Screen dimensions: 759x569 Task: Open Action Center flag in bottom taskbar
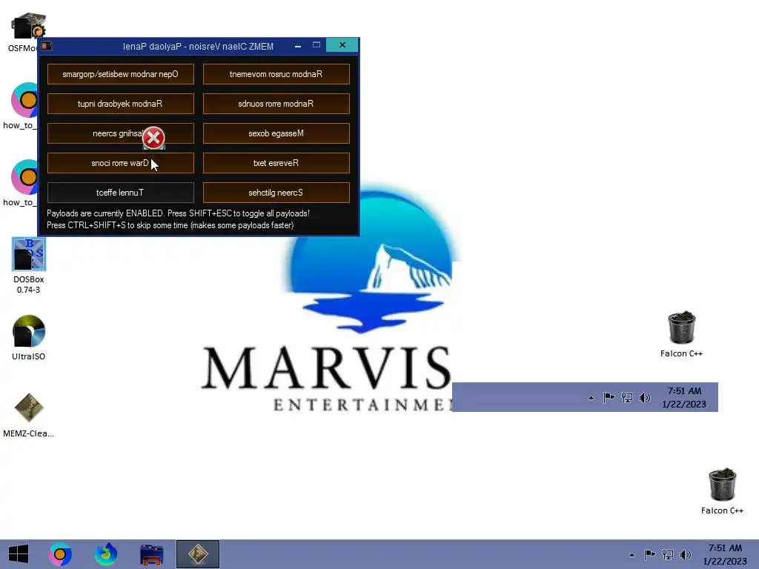[x=649, y=554]
